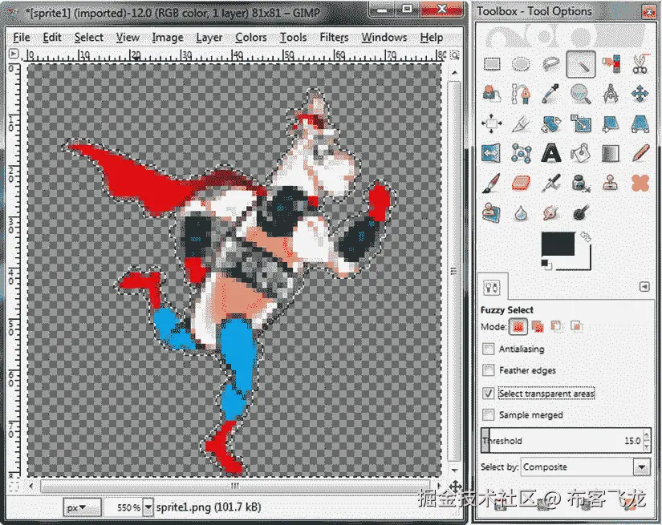Image resolution: width=662 pixels, height=525 pixels.
Task: Pick the Color Picker tool
Action: pyautogui.click(x=550, y=94)
